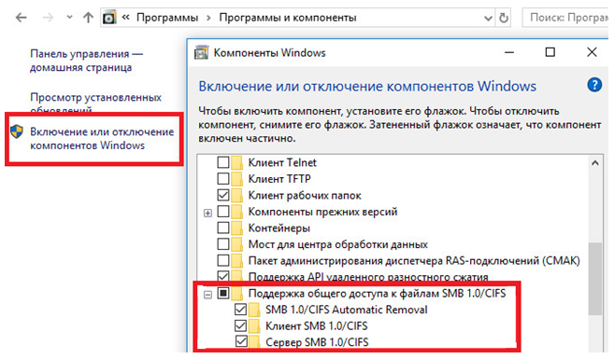Select Мост для центра обработки данных text
This screenshot has width=614, height=359.
click(x=338, y=244)
